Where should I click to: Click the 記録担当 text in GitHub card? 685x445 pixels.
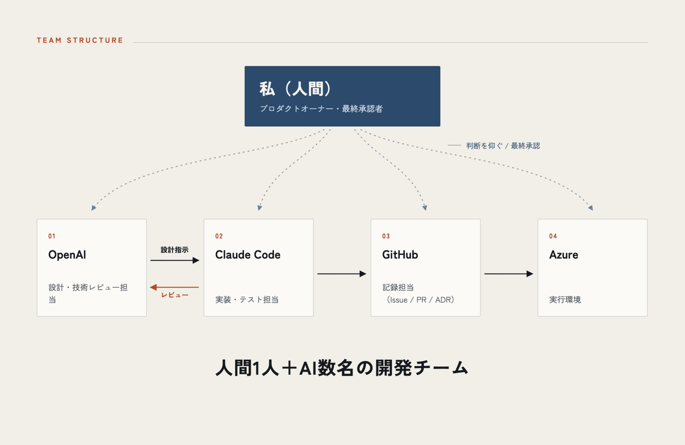[398, 287]
